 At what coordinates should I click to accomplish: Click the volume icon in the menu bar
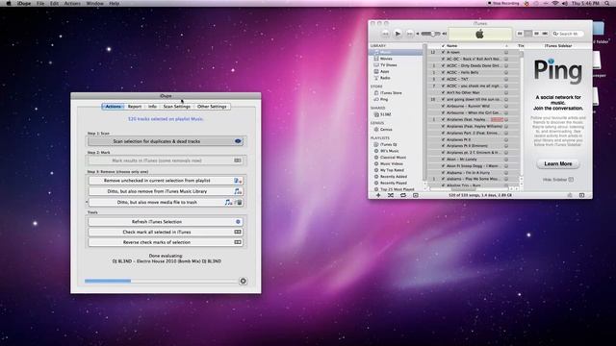565,3
